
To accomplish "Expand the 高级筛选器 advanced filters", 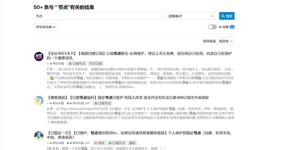I will [x=46, y=27].
